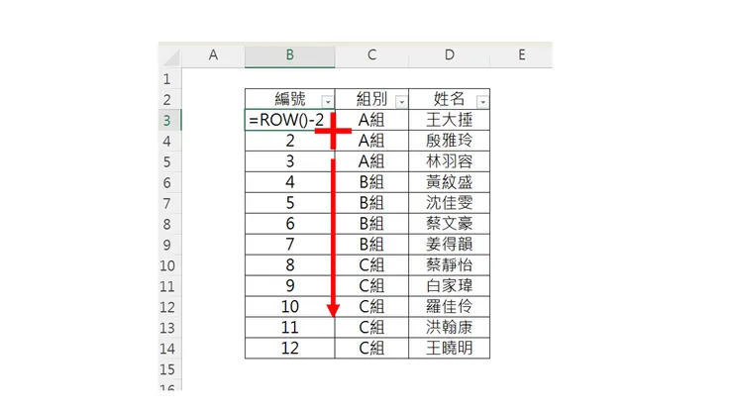Select row 13 header
This screenshot has width=733, height=412.
[x=169, y=328]
